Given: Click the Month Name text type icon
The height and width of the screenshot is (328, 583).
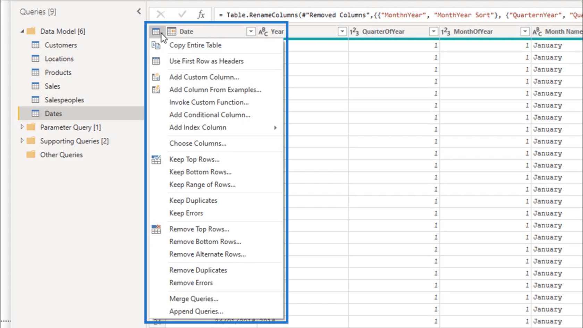Looking at the screenshot, I should 537,32.
